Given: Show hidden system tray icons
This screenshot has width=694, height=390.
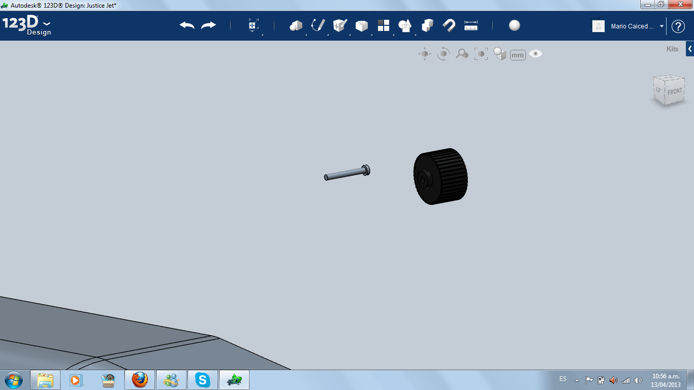Looking at the screenshot, I should tap(577, 380).
